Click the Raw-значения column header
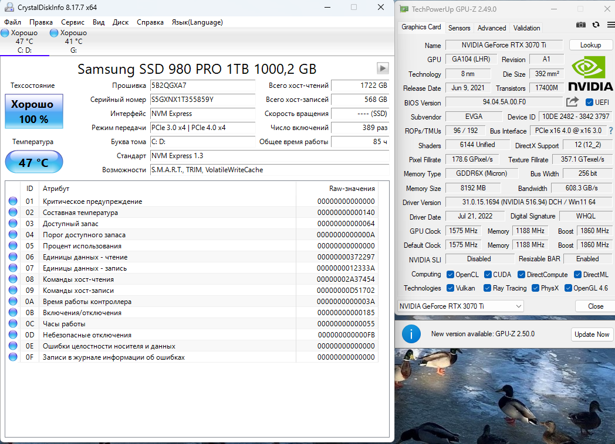The image size is (615, 444). [352, 189]
